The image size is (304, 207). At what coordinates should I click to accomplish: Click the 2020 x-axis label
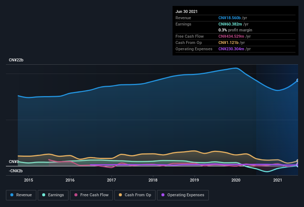(x=236, y=180)
